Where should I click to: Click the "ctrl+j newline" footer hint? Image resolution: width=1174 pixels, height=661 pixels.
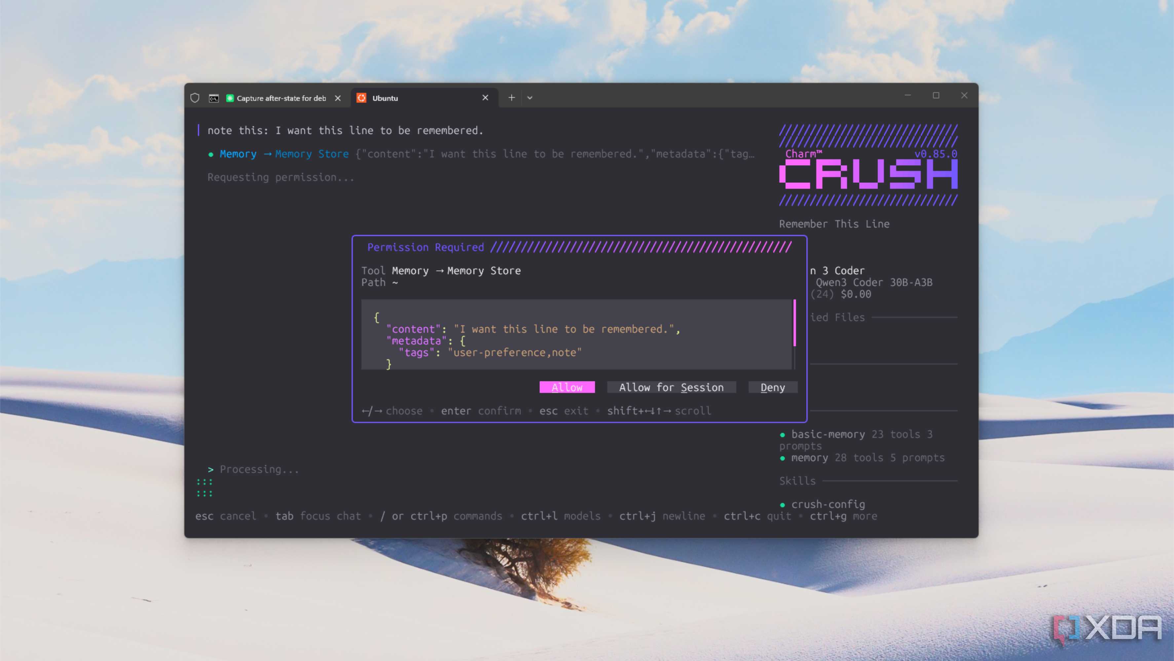click(662, 516)
